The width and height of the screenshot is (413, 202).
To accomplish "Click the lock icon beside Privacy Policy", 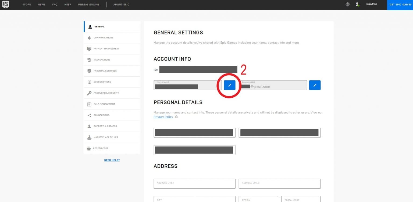I will click(x=176, y=117).
